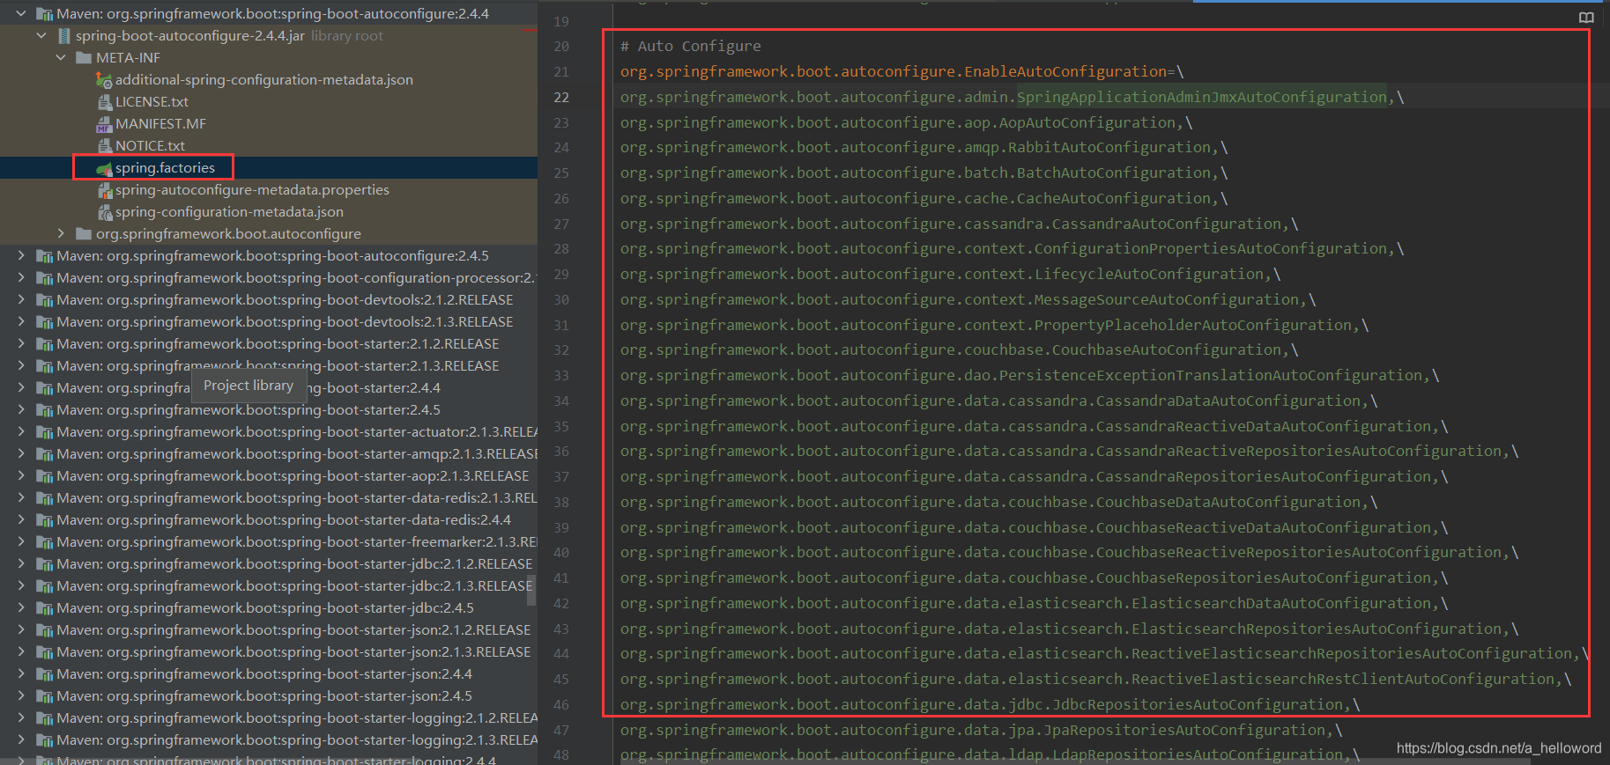This screenshot has height=765, width=1610.
Task: Click PersistenceExceptionTranslationAutoConfiguration on line 33
Action: 1211,376
